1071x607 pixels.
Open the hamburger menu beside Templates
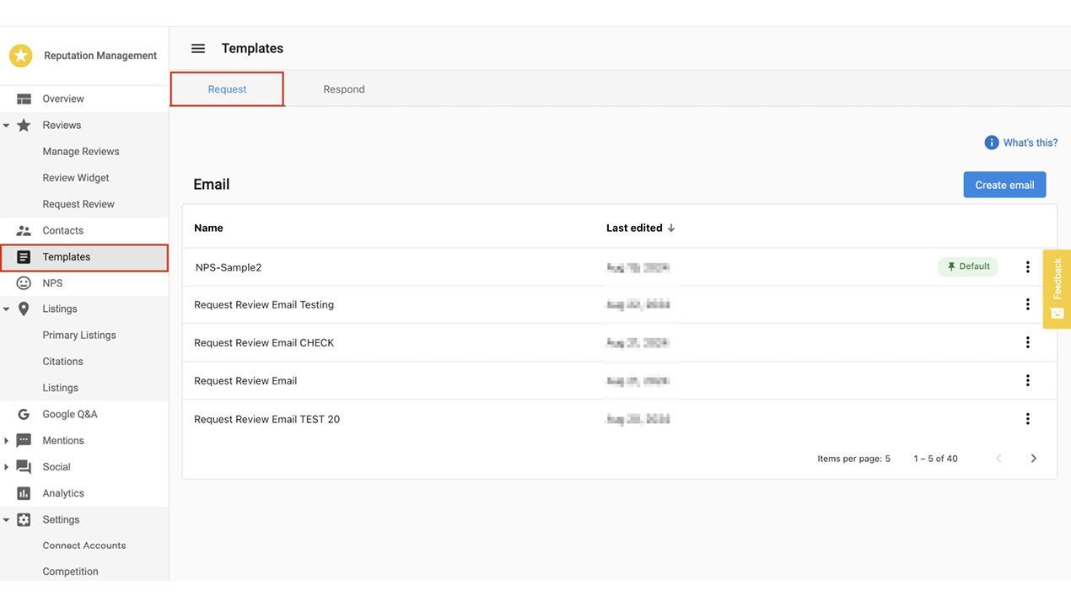pyautogui.click(x=198, y=48)
